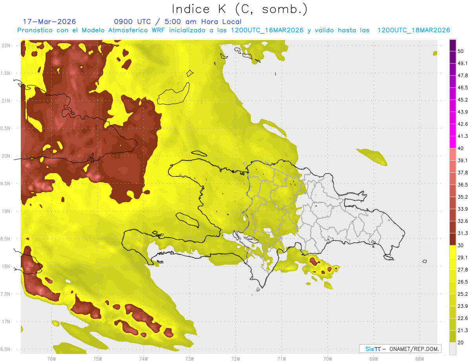Click the colorbar value '41.3'
This screenshot has width=471, height=364.
pyautogui.click(x=463, y=136)
